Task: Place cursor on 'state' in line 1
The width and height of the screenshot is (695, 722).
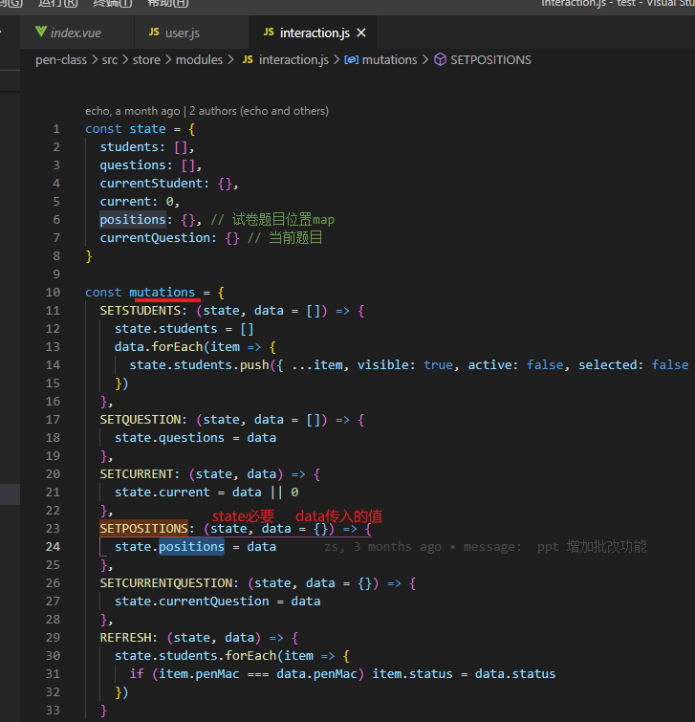Action: (x=147, y=129)
